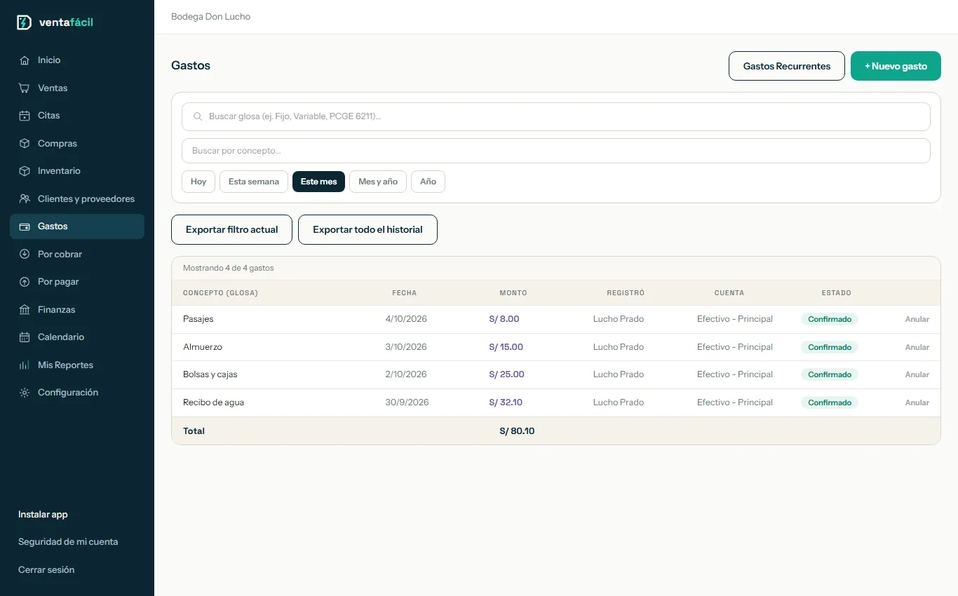Click the Finanzas bank icon
This screenshot has width=958, height=596.
(x=25, y=310)
